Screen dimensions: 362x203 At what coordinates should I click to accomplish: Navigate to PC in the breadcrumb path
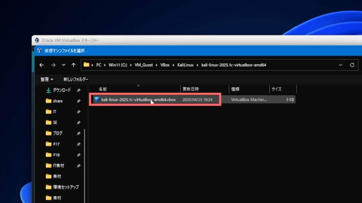(99, 65)
